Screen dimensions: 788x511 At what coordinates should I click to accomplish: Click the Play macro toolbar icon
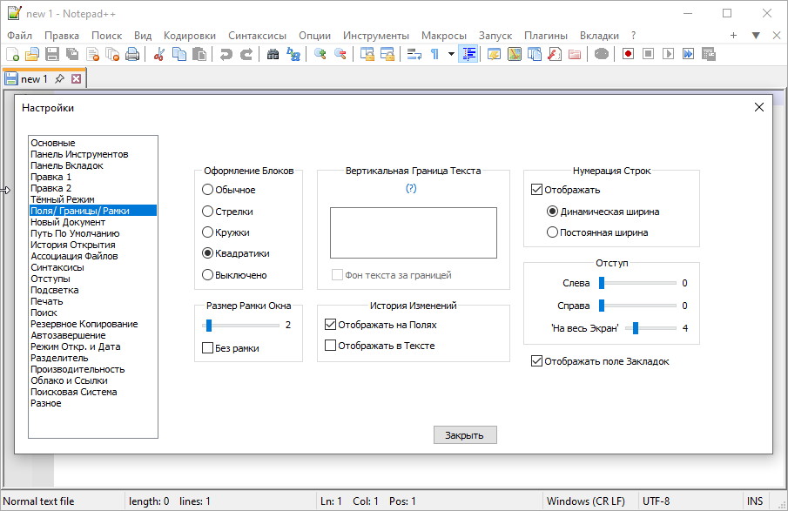click(668, 54)
